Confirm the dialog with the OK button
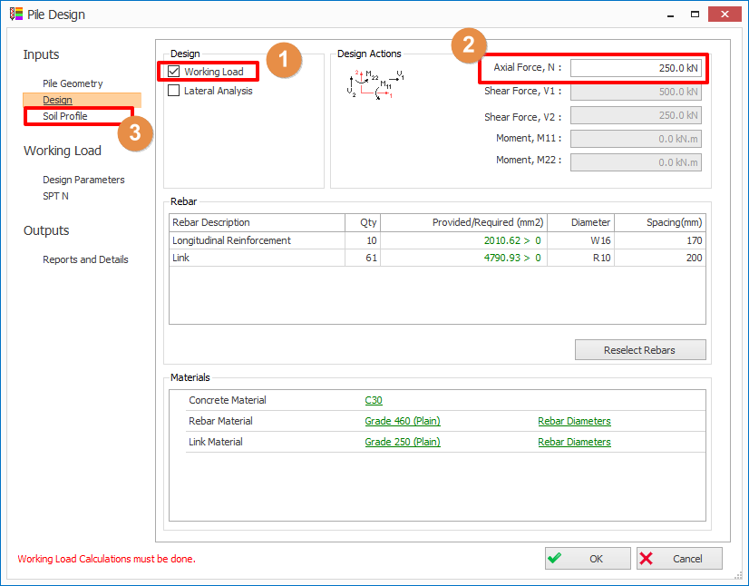Screen dimensions: 749x586 click(x=587, y=559)
